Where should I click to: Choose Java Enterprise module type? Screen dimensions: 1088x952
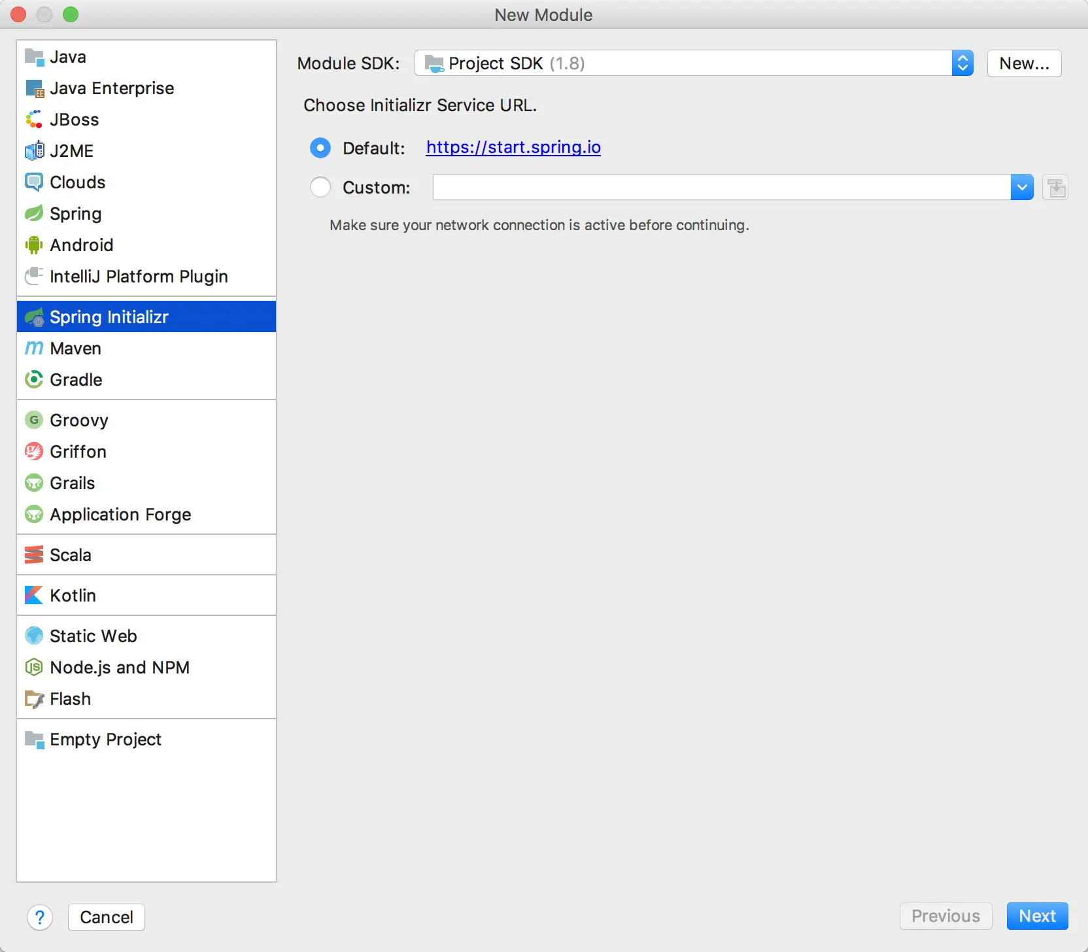click(146, 88)
